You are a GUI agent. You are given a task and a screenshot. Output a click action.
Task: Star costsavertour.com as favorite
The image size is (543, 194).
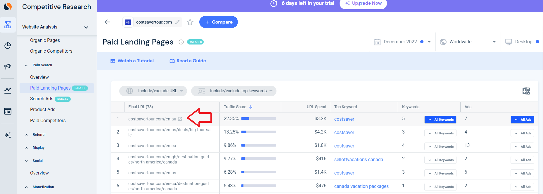pos(190,22)
